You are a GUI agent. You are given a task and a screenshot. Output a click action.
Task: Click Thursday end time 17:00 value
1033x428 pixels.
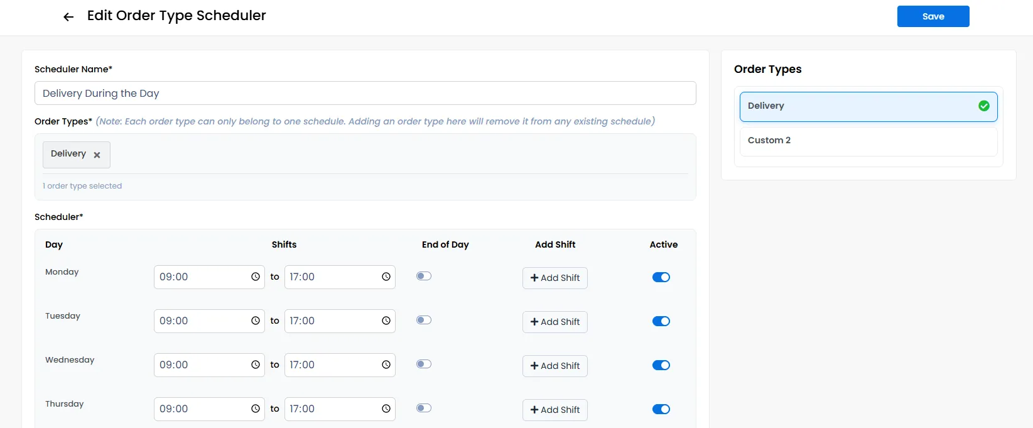[x=302, y=409]
